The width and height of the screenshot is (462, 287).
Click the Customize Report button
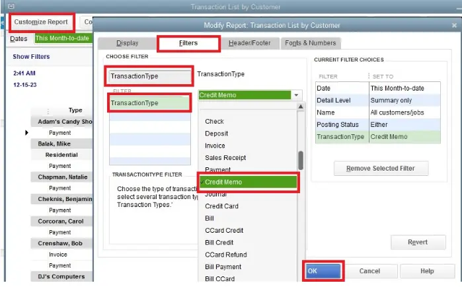pyautogui.click(x=41, y=22)
